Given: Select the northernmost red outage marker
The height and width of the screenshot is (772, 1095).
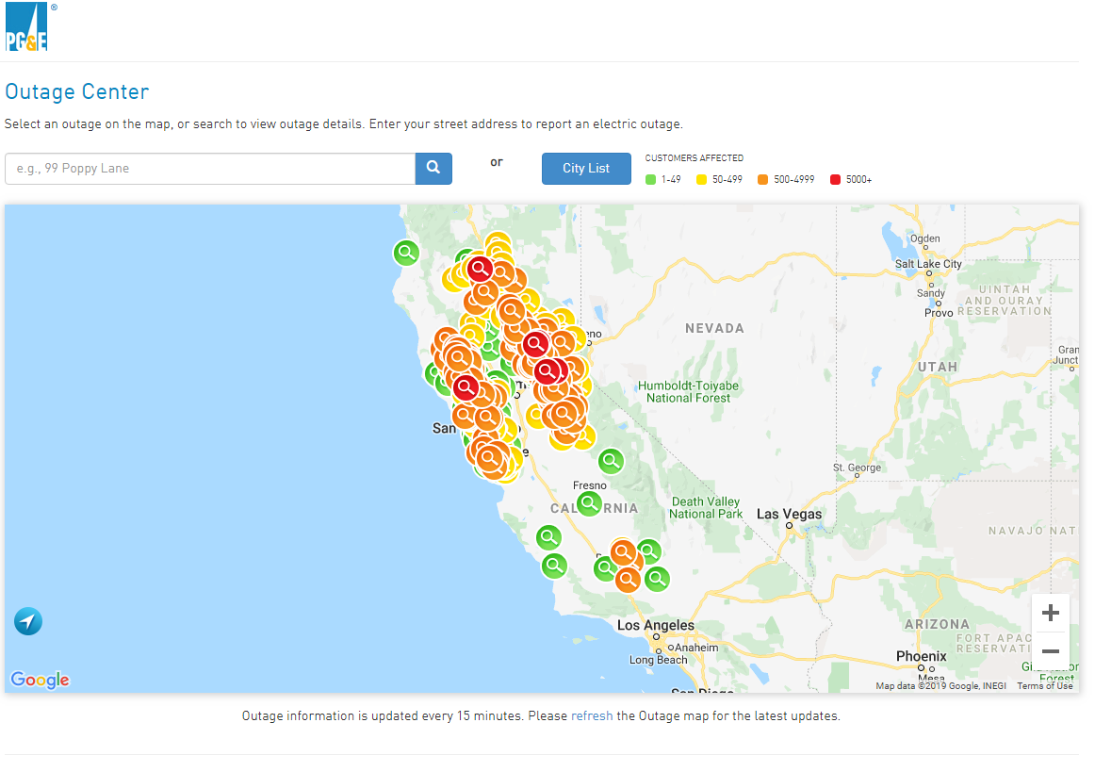Looking at the screenshot, I should click(480, 269).
